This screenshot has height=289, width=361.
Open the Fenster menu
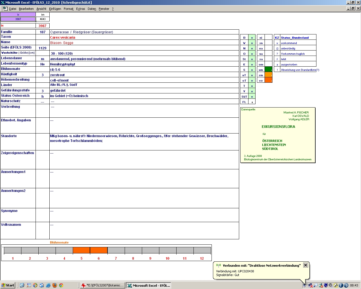pyautogui.click(x=104, y=9)
